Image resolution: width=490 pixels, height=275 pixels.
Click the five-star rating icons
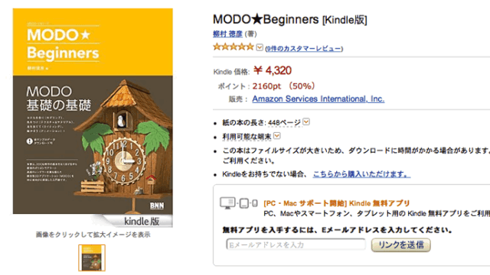[x=233, y=47]
